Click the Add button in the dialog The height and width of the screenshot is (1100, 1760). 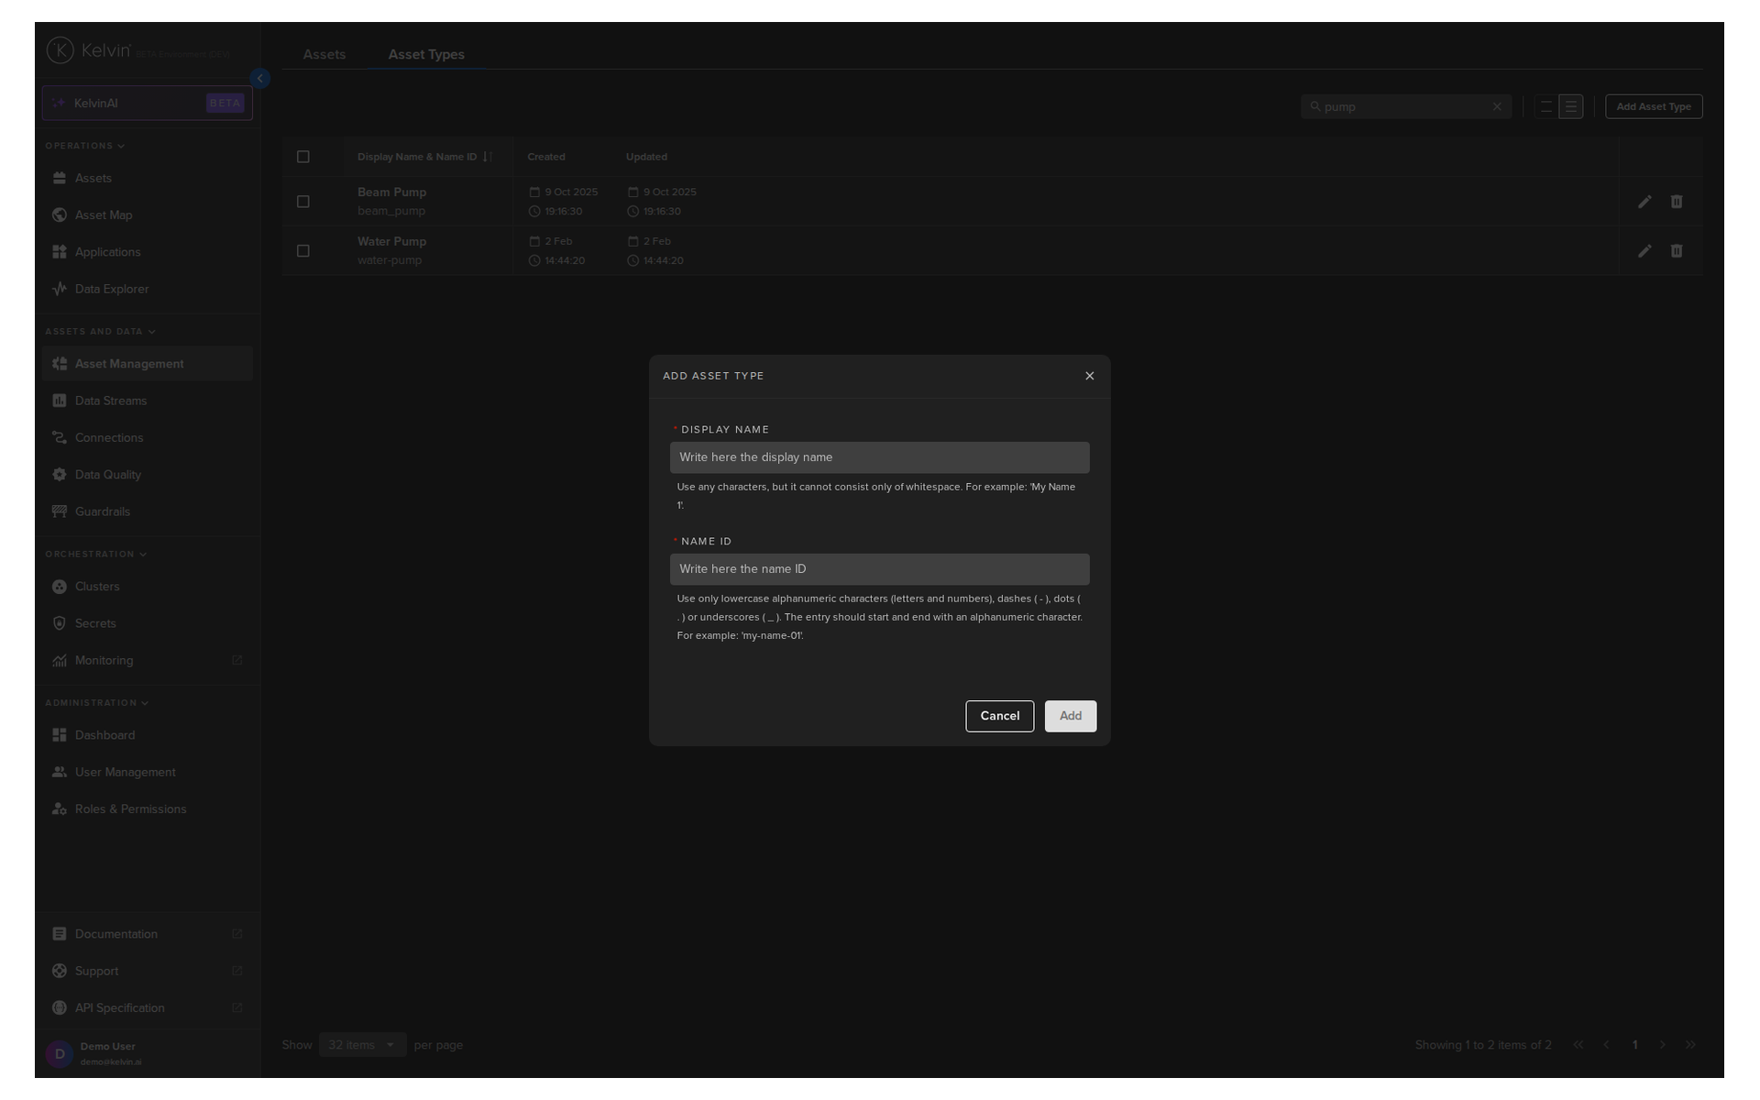(1070, 716)
